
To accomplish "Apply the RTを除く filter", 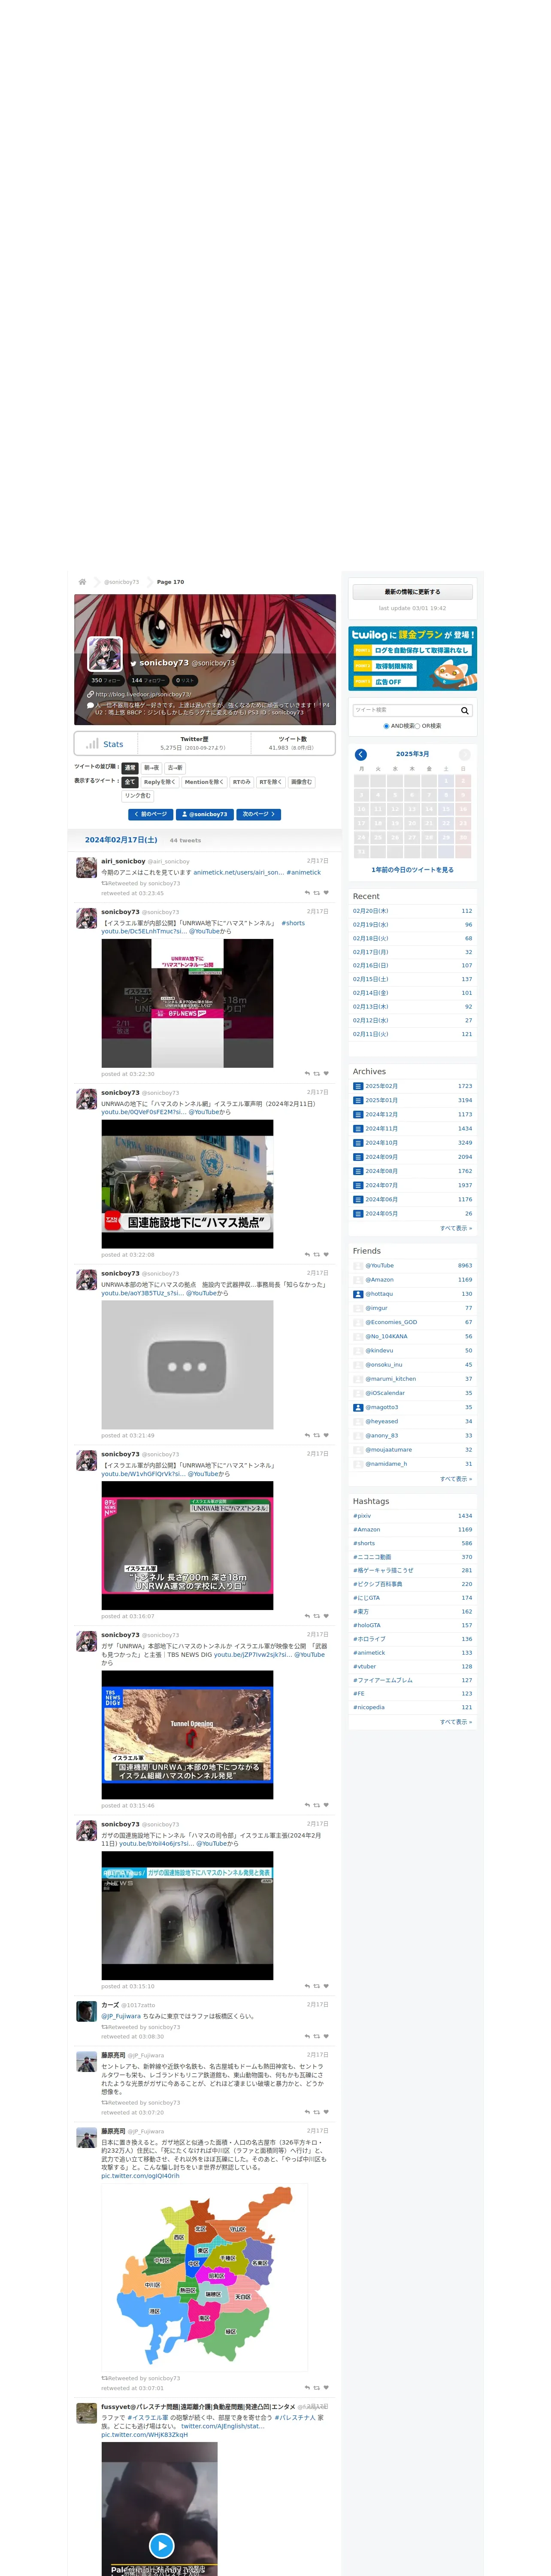I will point(271,782).
